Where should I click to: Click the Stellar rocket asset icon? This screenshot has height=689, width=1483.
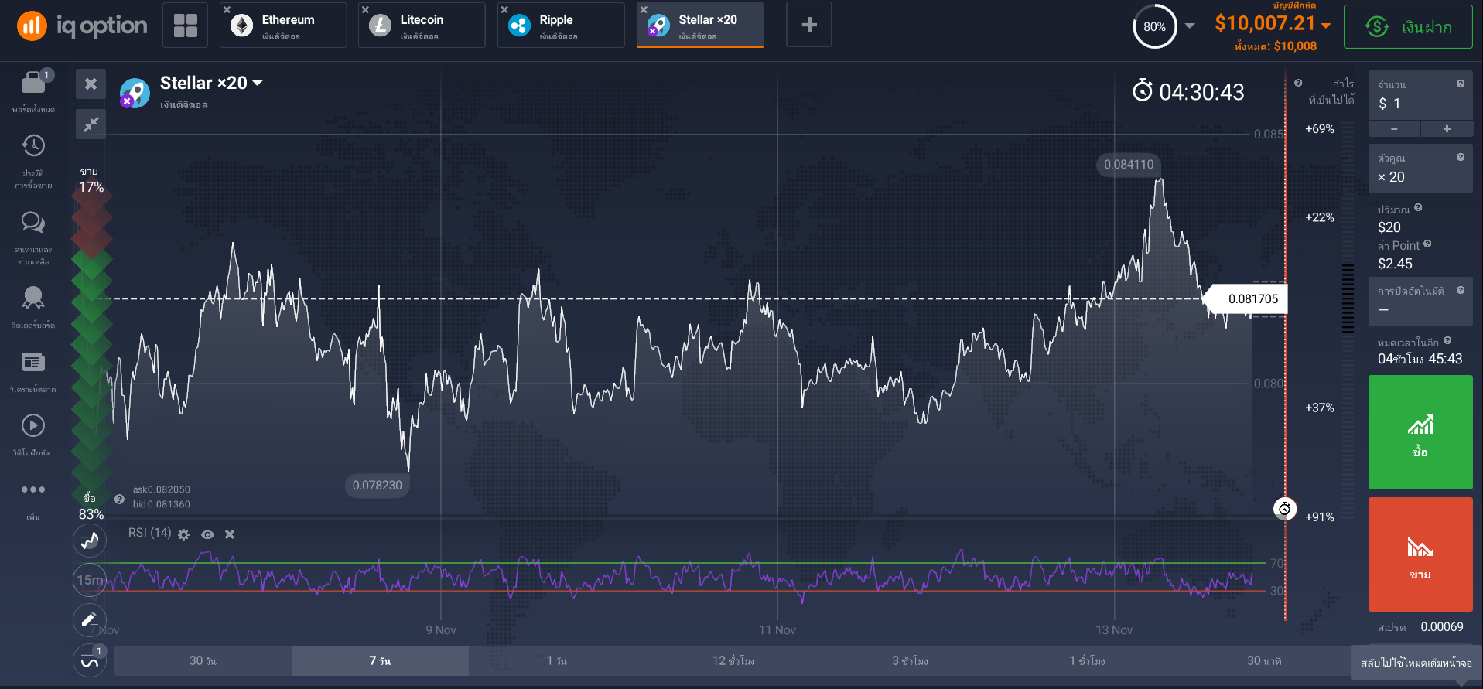click(135, 94)
